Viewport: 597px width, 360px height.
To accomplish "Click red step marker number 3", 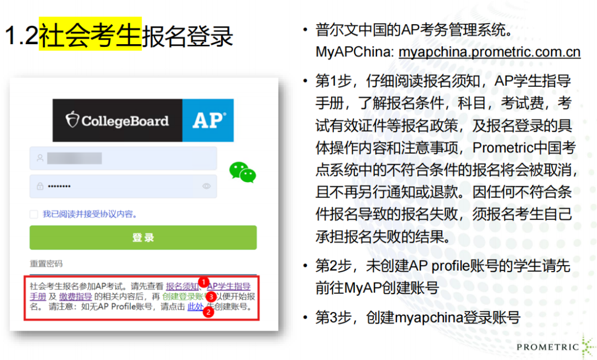I will tap(211, 297).
